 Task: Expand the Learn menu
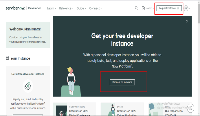click(x=52, y=8)
